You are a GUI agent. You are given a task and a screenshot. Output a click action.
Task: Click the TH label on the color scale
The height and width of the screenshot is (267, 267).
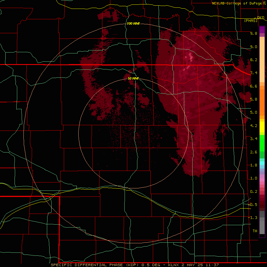coord(255,231)
